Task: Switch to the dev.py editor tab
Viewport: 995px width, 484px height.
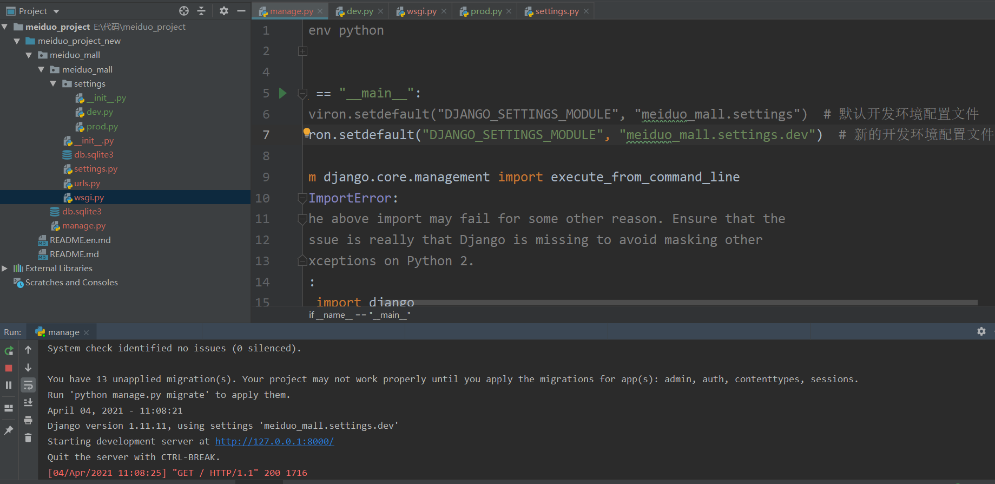Action: [360, 11]
